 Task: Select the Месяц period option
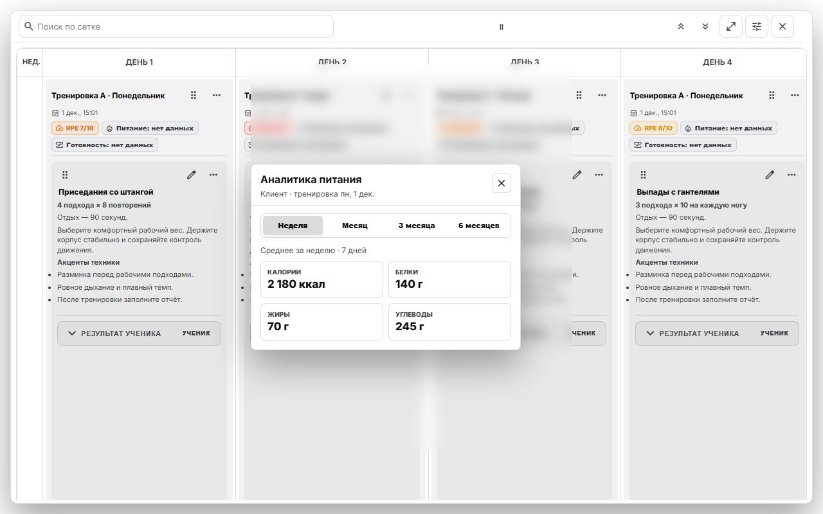point(355,226)
